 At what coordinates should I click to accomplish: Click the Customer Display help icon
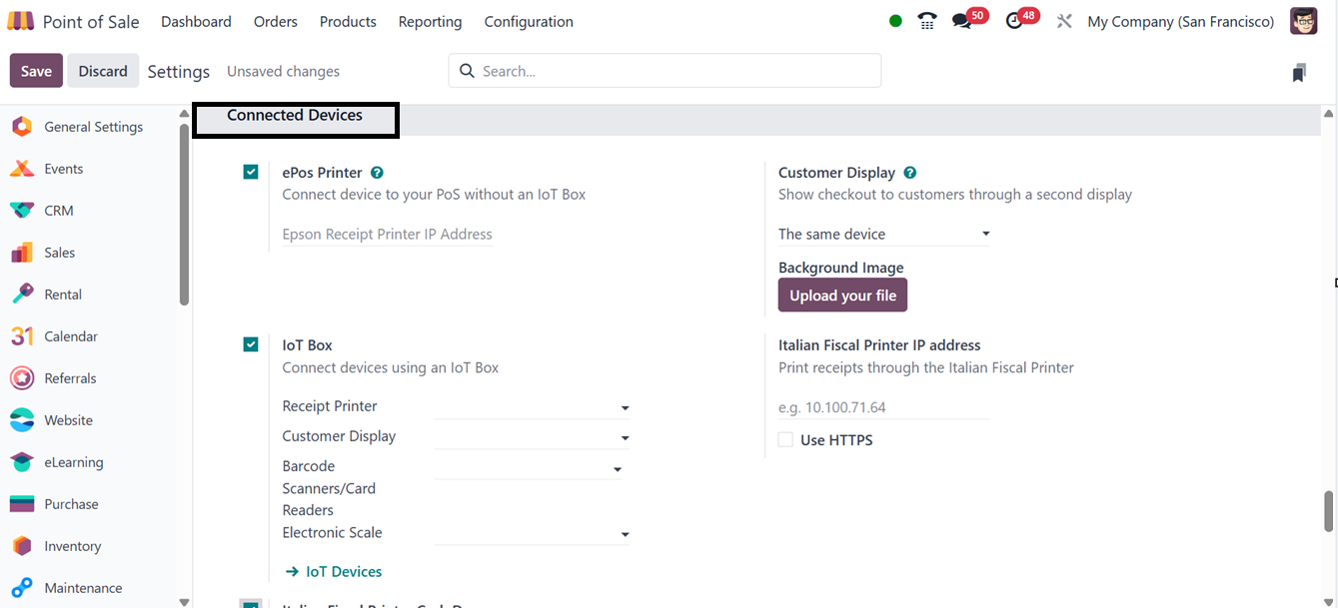(910, 173)
